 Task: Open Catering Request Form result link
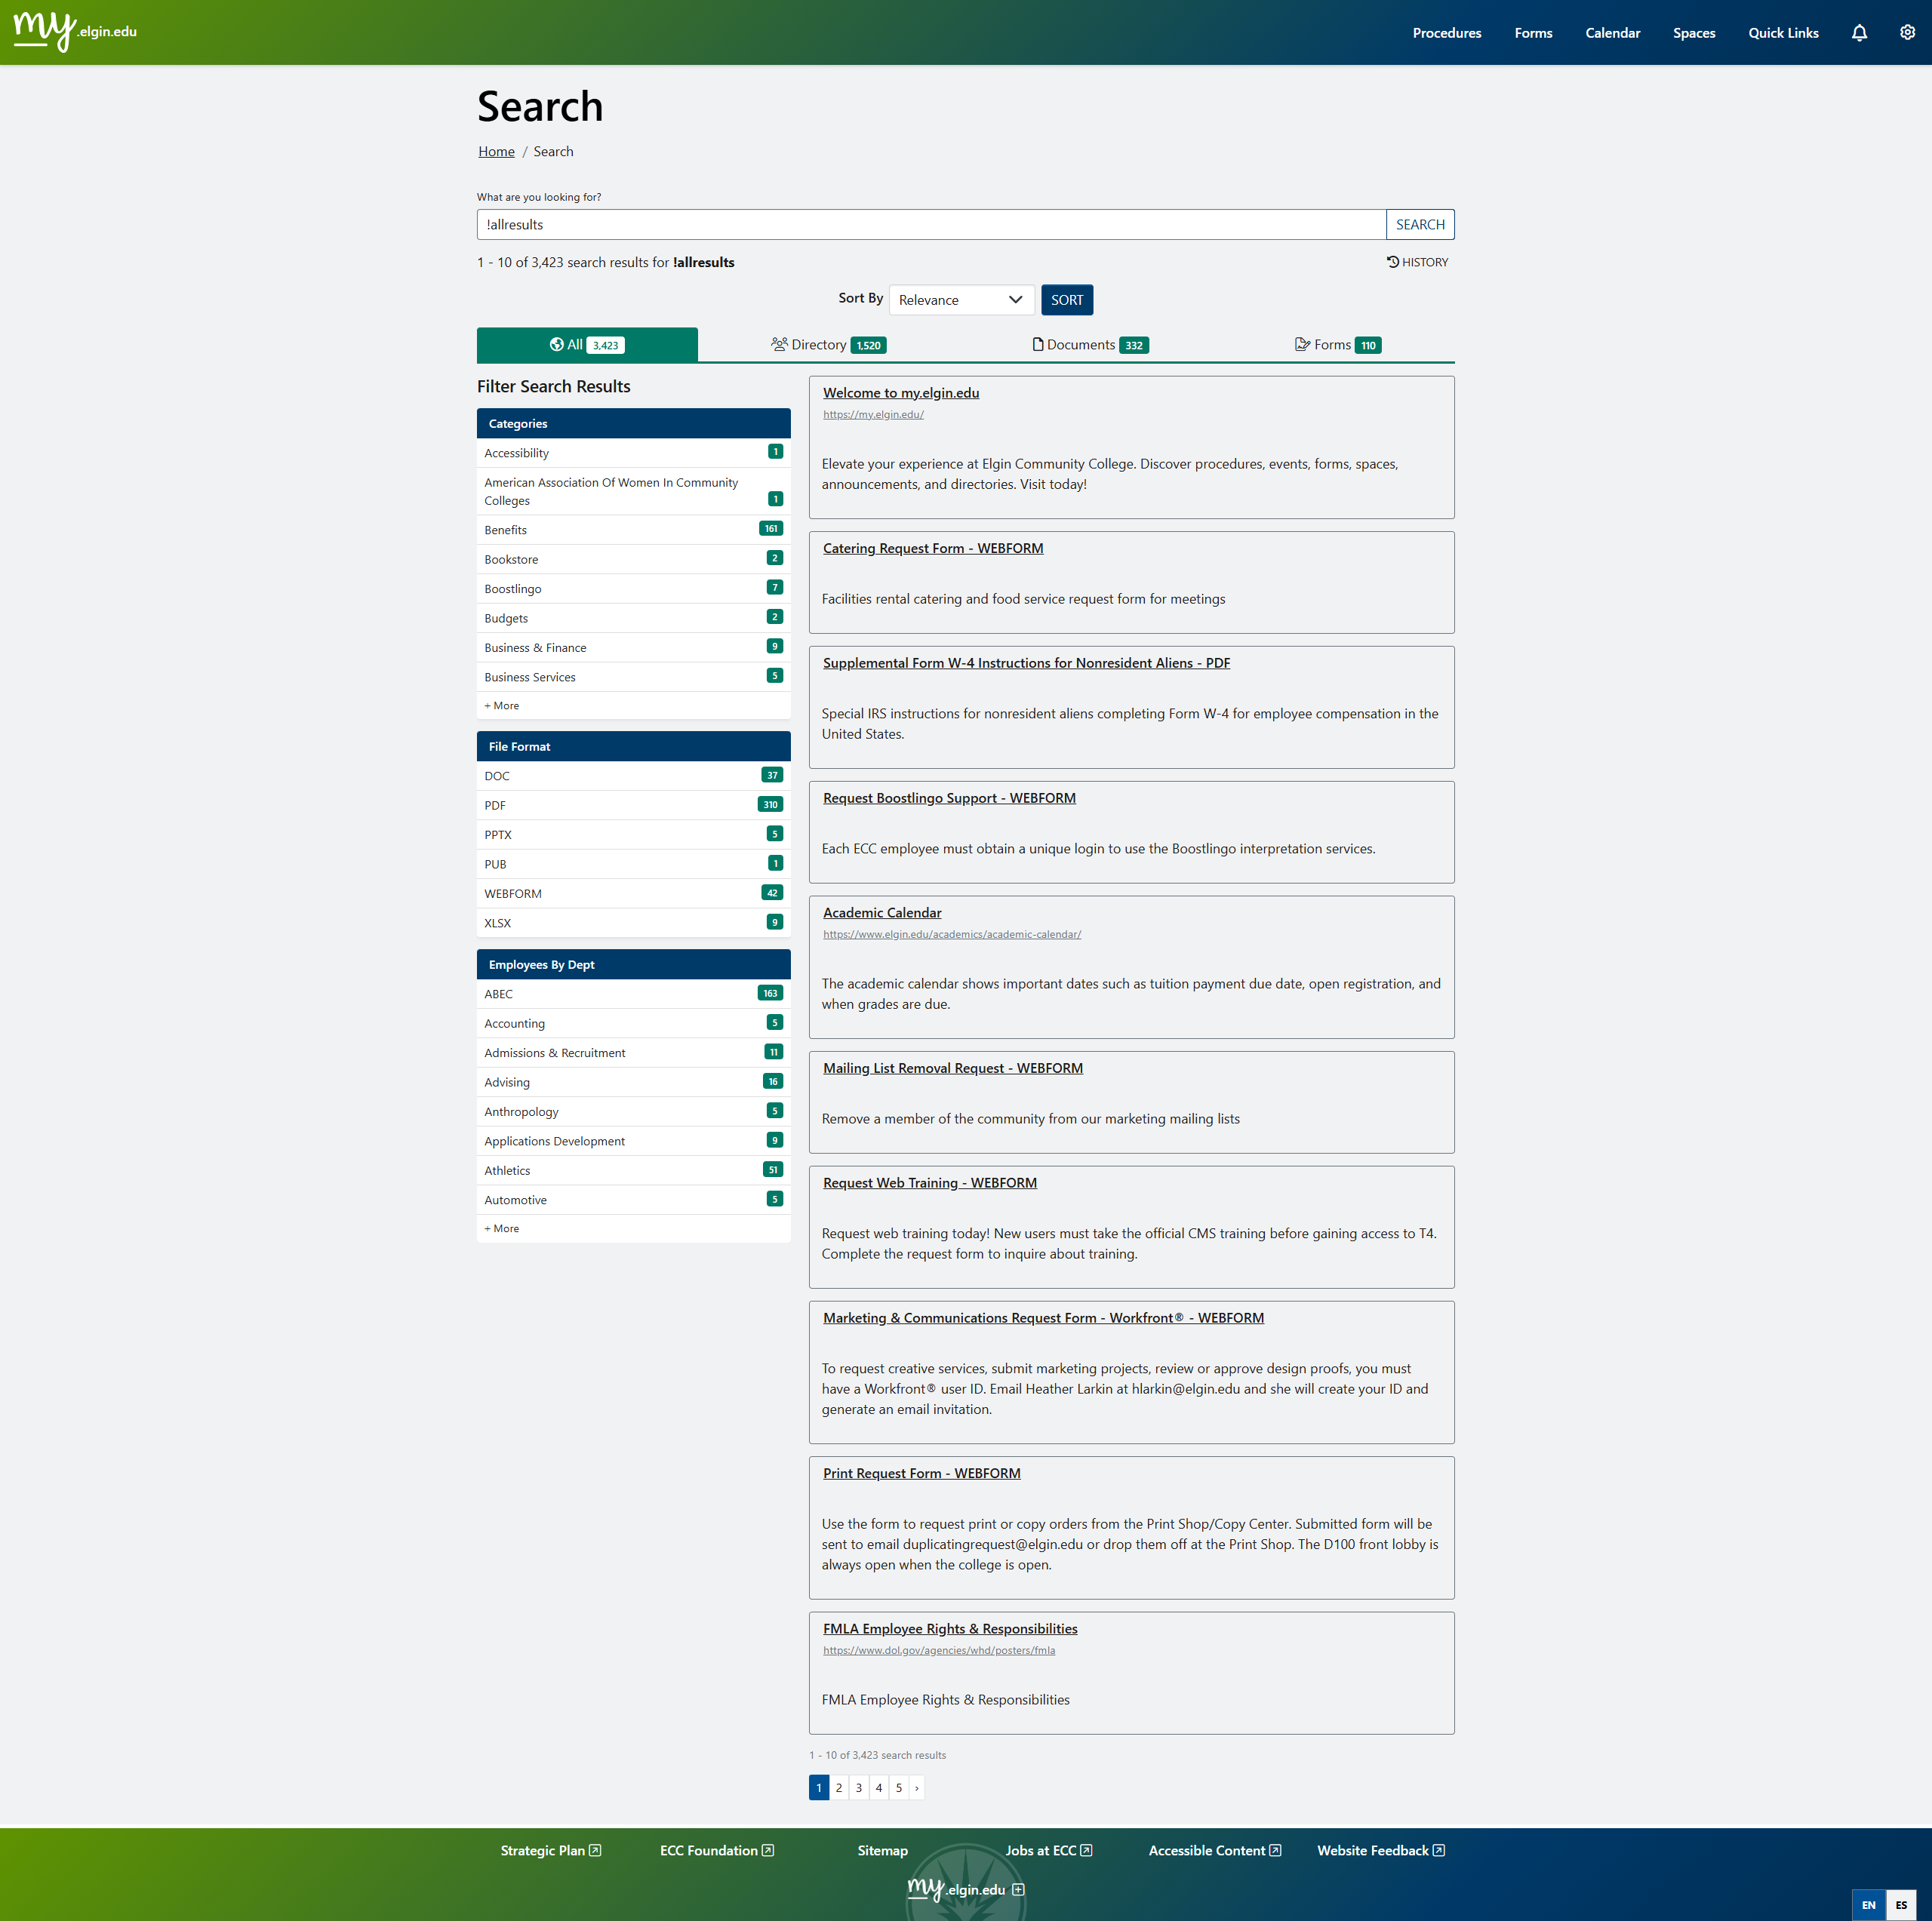[x=932, y=548]
